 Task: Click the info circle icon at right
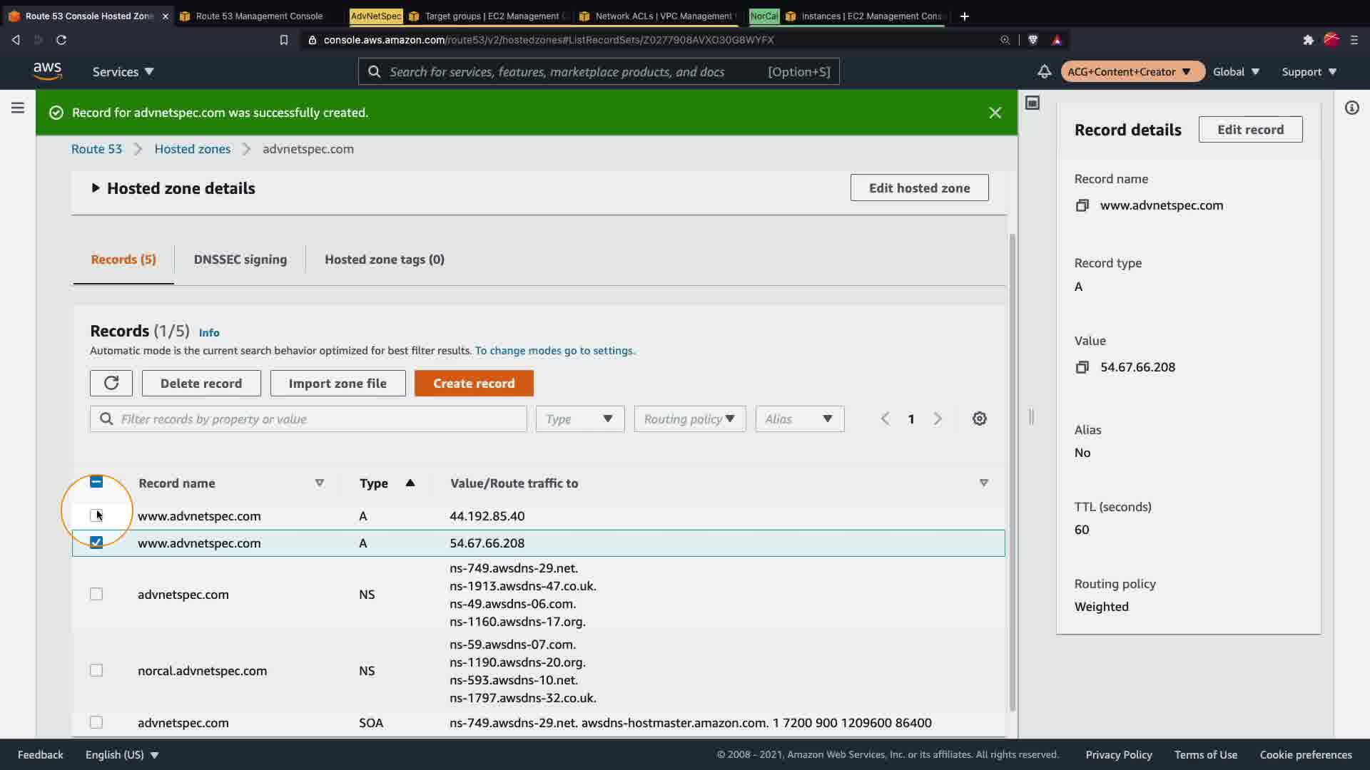tap(1351, 108)
